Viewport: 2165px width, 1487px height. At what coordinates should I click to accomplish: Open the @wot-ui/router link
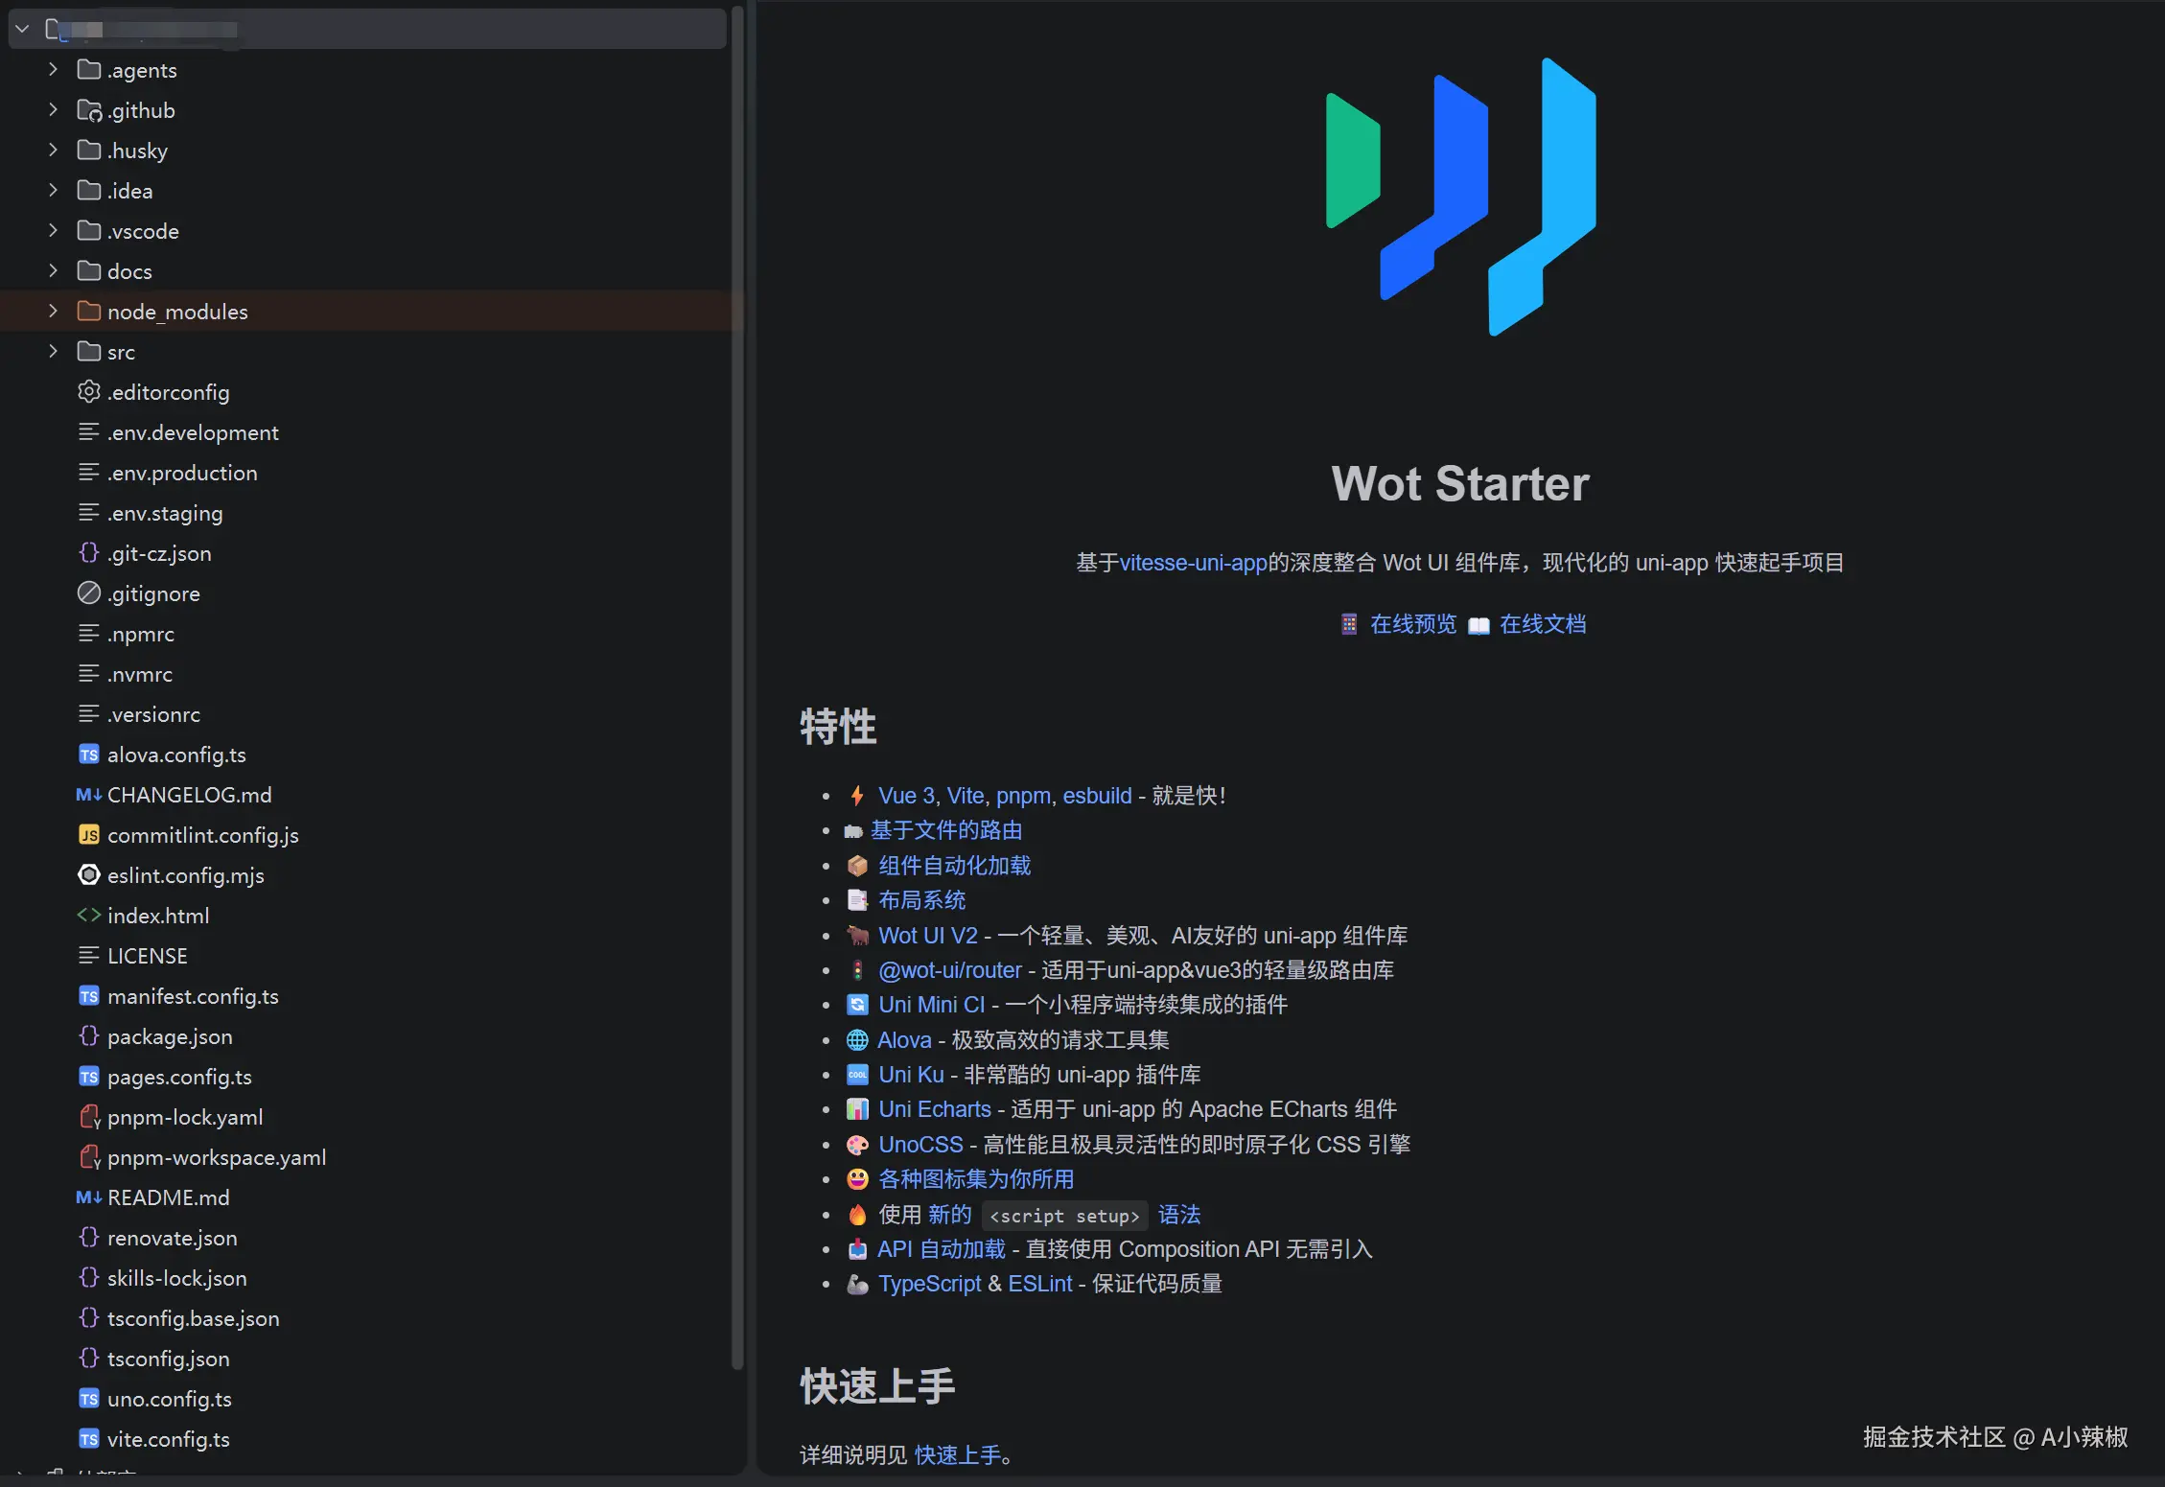point(950,970)
